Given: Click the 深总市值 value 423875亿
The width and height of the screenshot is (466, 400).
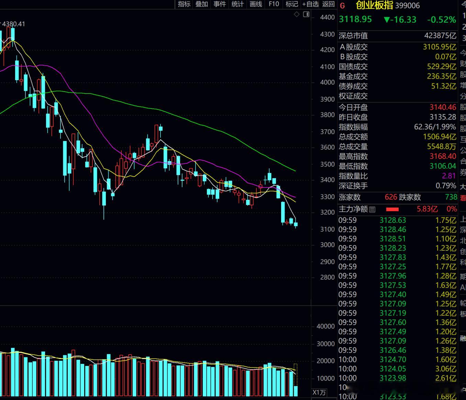Looking at the screenshot, I should [x=440, y=36].
